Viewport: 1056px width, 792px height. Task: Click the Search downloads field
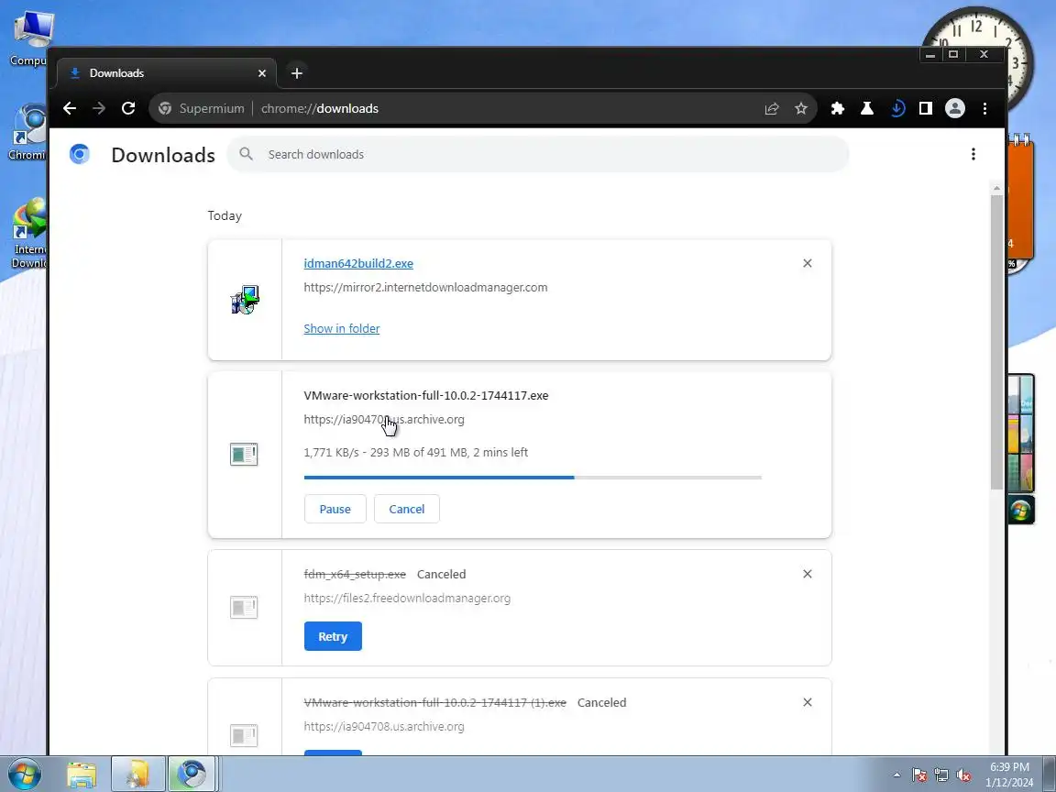537,154
